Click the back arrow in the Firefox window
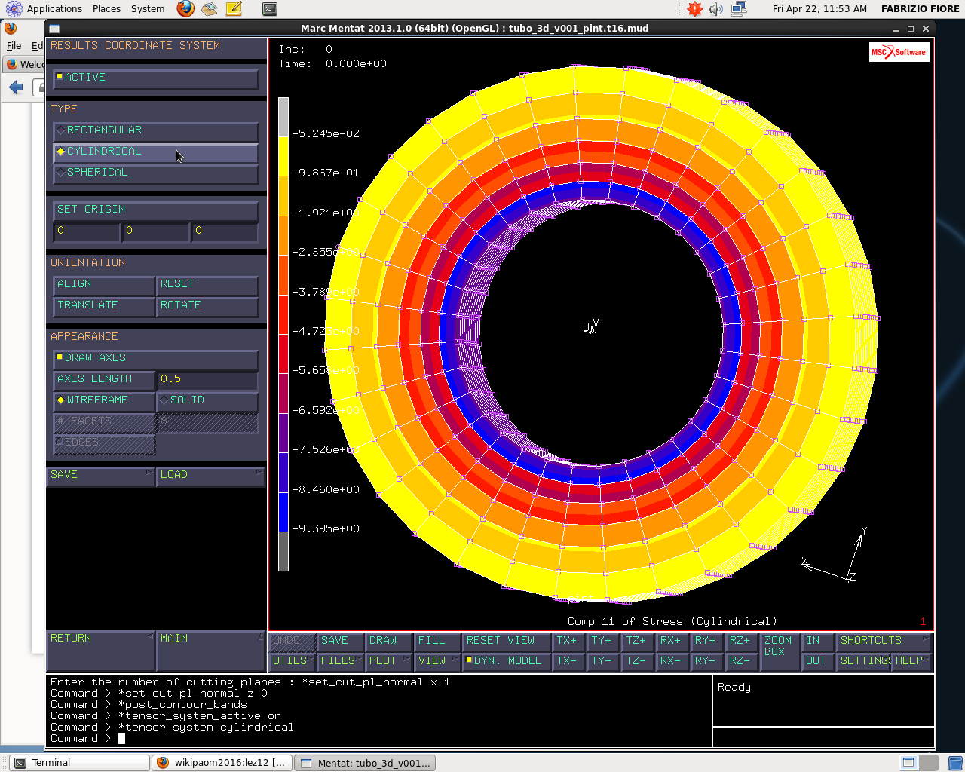This screenshot has width=965, height=772. [x=16, y=87]
